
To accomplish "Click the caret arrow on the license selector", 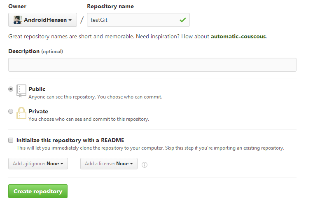I will (x=131, y=164).
